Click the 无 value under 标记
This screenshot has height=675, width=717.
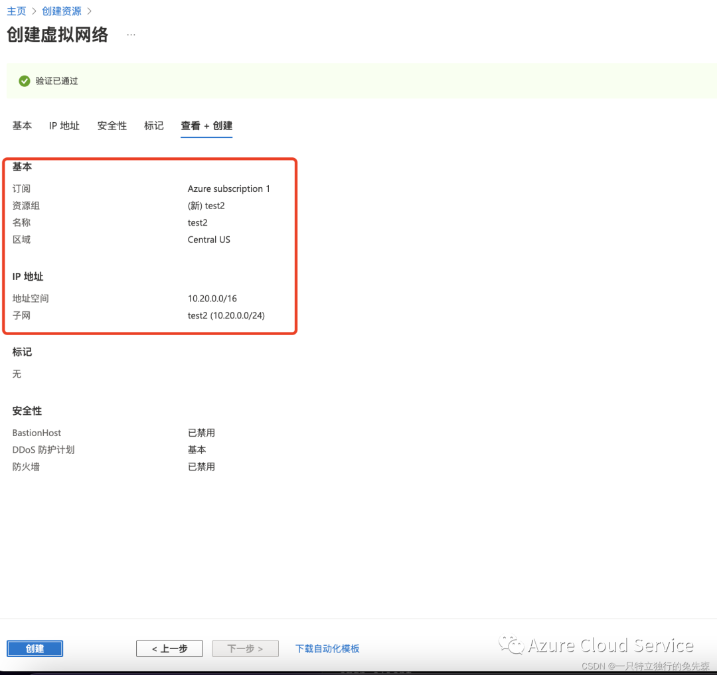[17, 374]
